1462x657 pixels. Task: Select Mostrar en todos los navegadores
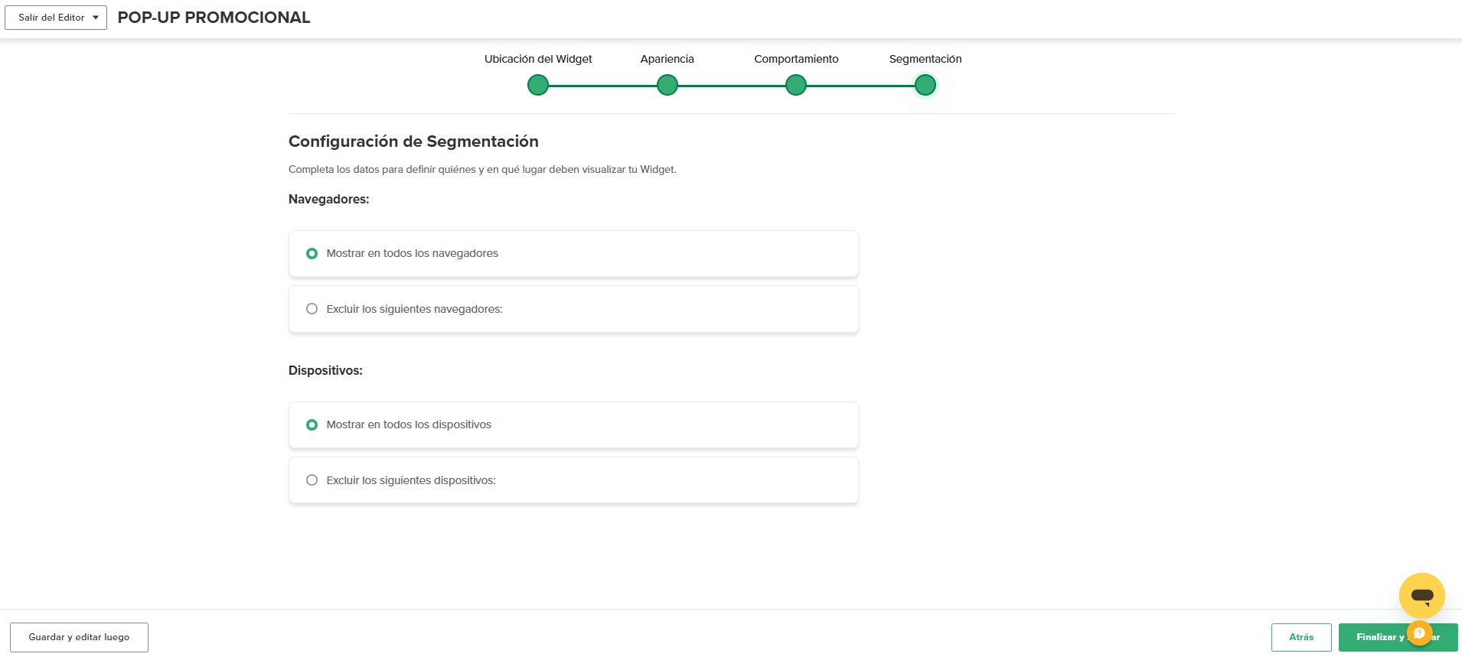312,253
